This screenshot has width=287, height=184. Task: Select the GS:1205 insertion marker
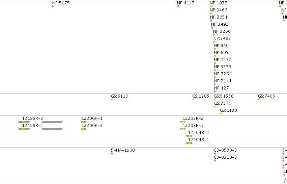193,100
